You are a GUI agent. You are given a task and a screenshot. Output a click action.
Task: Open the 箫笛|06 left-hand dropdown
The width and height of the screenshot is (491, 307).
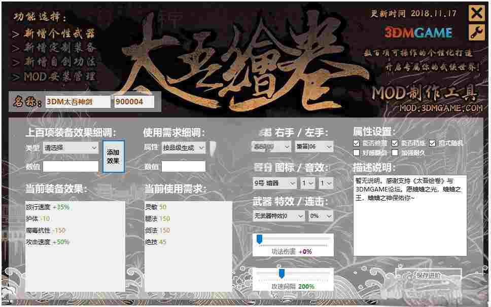tap(314, 146)
